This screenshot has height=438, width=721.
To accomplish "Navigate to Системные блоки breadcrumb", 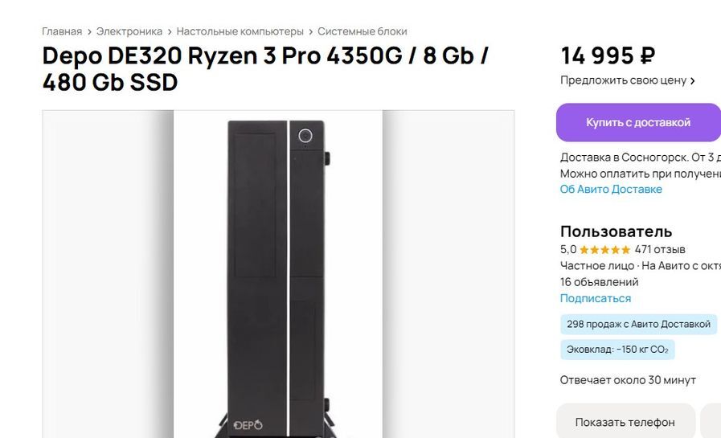I will tap(362, 31).
